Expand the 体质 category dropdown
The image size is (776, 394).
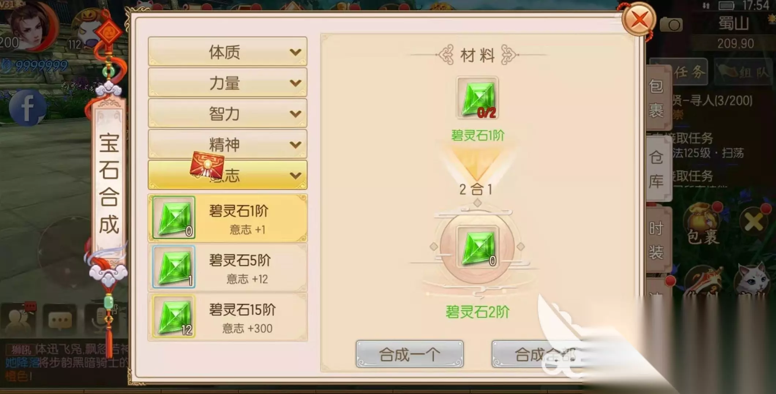click(227, 52)
